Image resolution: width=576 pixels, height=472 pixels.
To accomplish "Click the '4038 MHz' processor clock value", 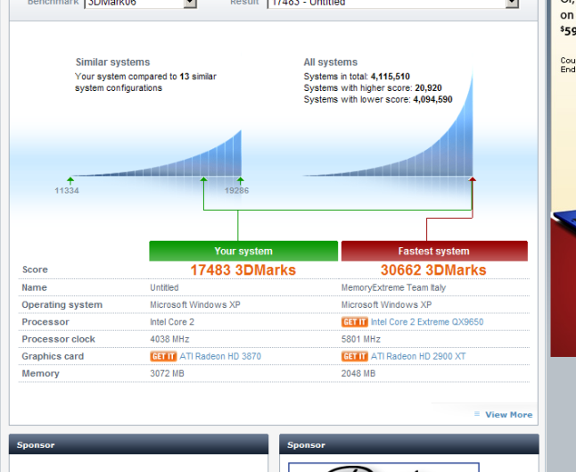I will click(169, 339).
